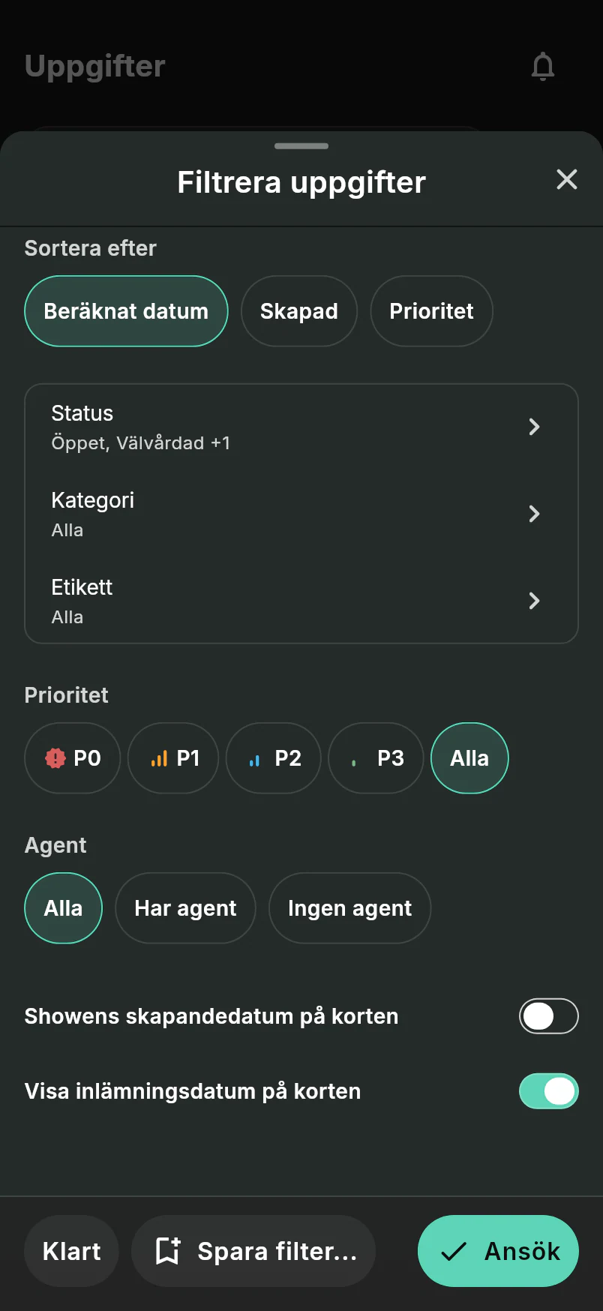Filter by Har agent
The height and width of the screenshot is (1311, 603).
(x=185, y=908)
